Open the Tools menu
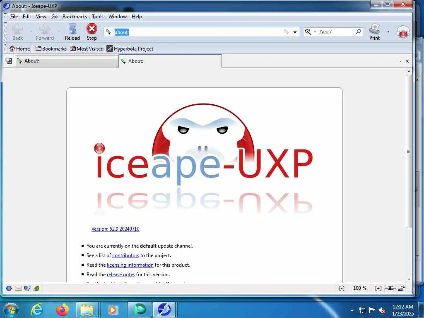Screen dimensions: 424x318 coord(98,17)
